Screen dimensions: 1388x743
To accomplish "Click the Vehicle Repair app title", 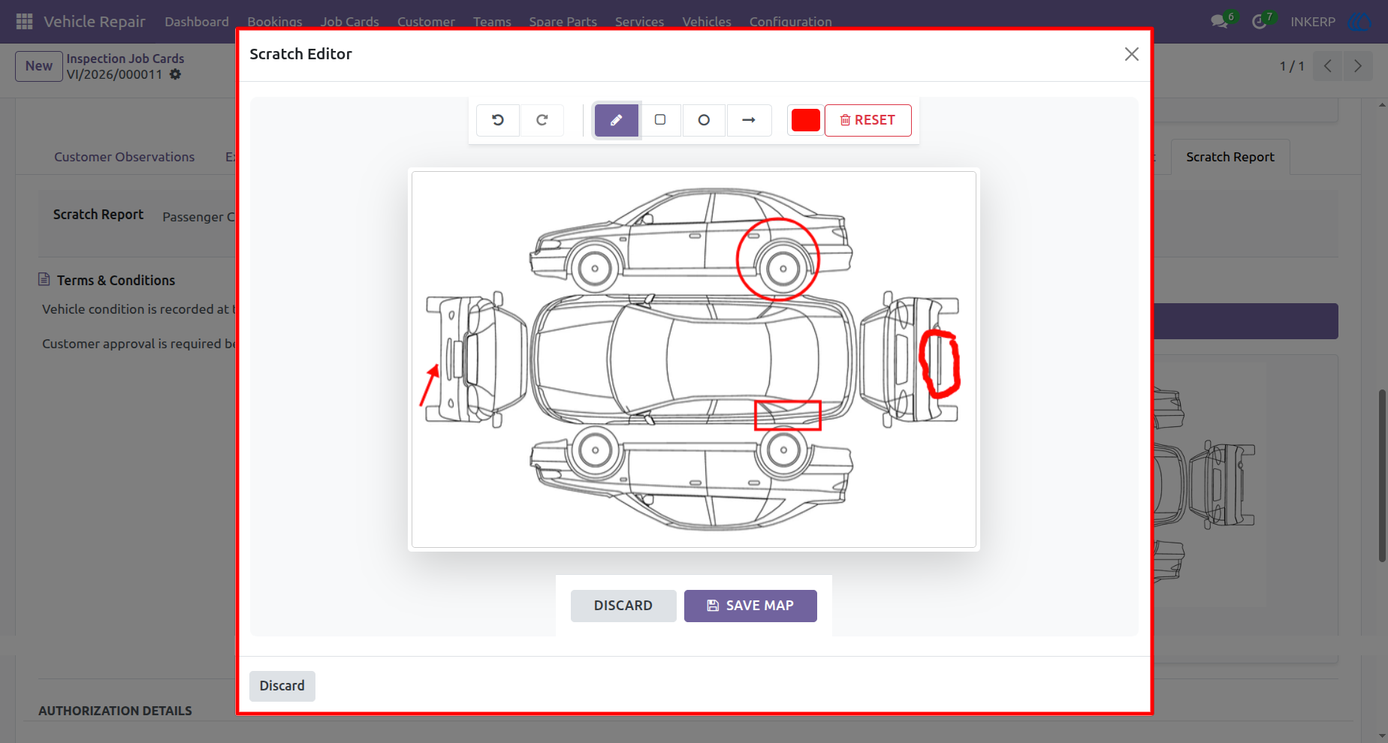I will 95,22.
